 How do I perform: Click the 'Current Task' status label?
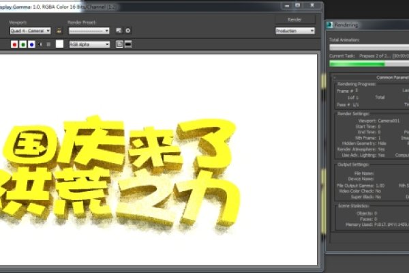pos(342,56)
